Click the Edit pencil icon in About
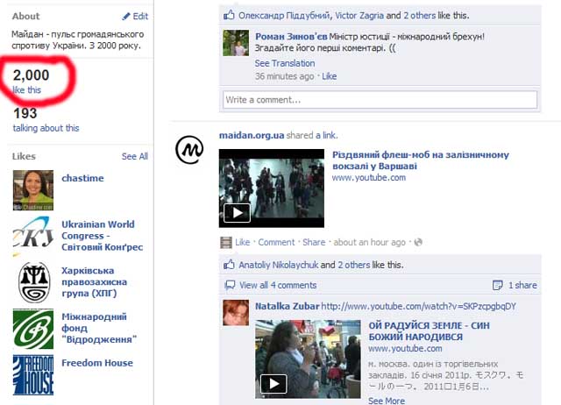 tap(127, 17)
